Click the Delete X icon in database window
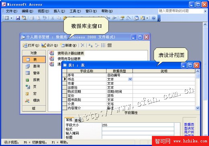The height and width of the screenshot is (146, 209). point(82,45)
